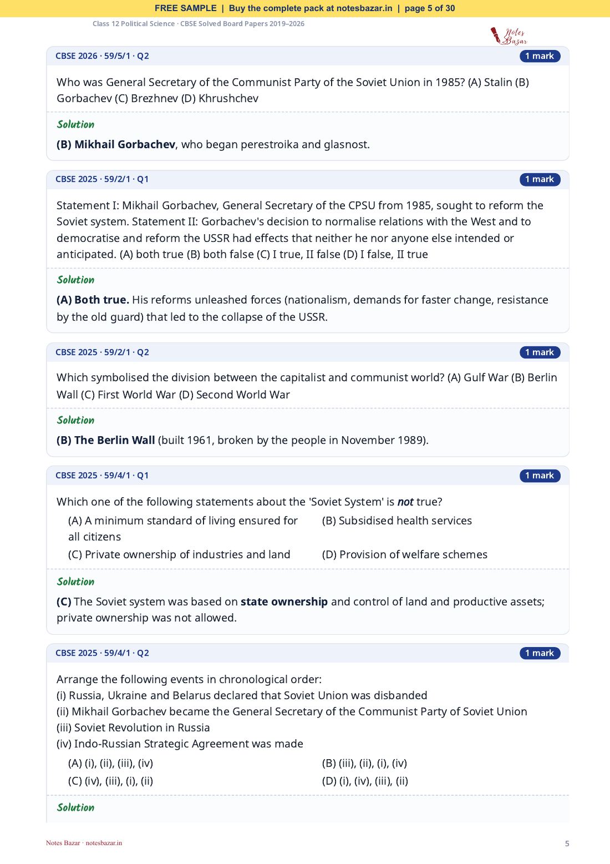
Task: Click the last Solution heading at page bottom
Action: pyautogui.click(x=76, y=807)
